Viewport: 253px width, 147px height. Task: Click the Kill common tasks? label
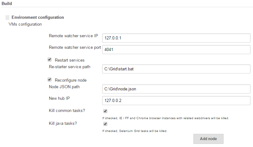[67, 111]
